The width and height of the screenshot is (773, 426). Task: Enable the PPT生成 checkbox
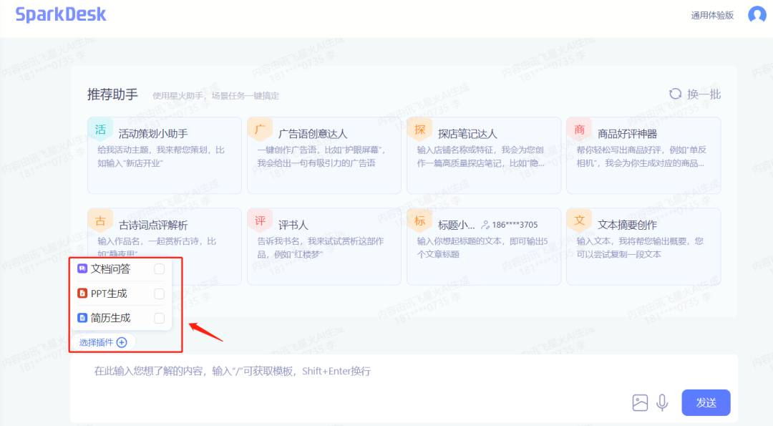click(159, 294)
